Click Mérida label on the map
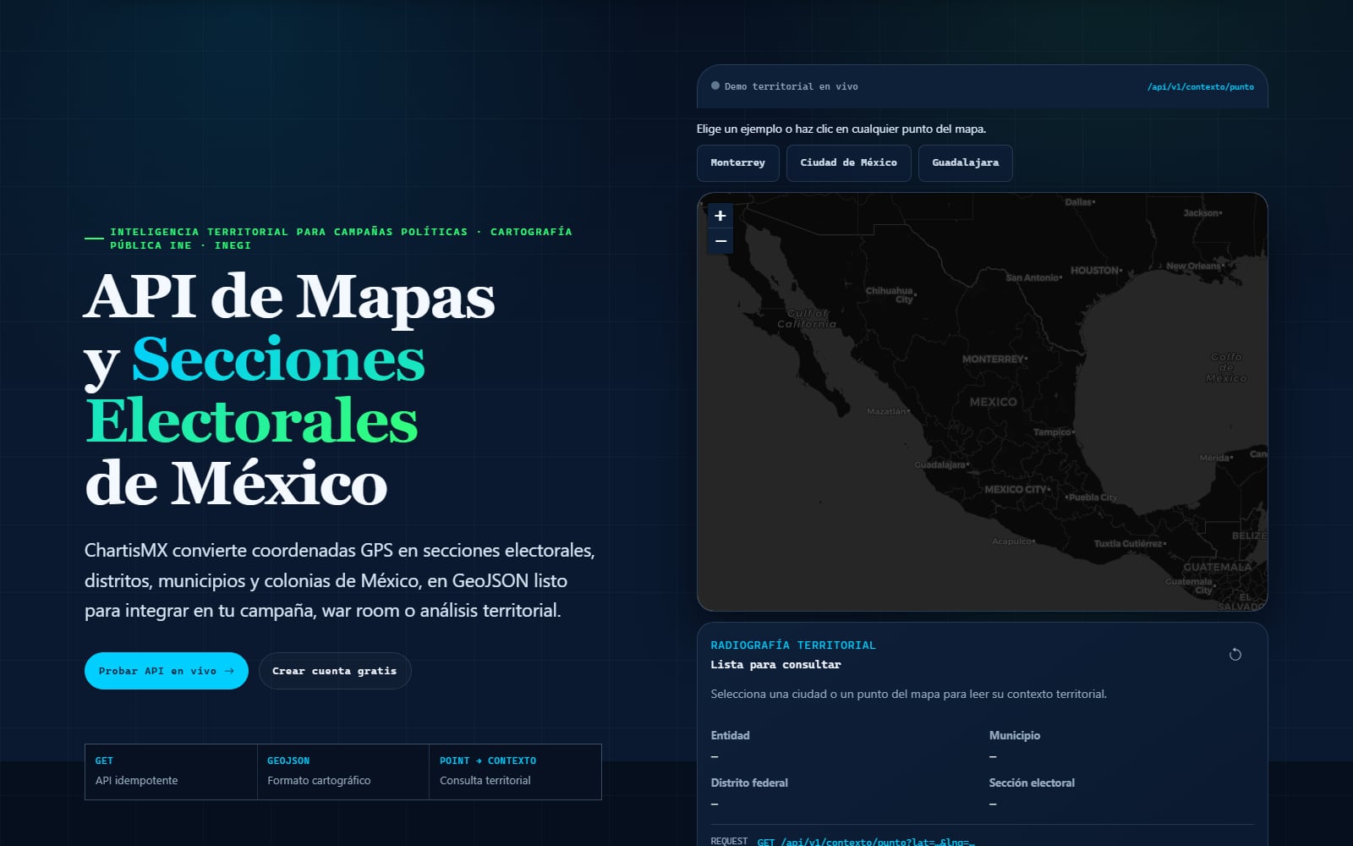Viewport: 1353px width, 846px height. [x=1214, y=458]
